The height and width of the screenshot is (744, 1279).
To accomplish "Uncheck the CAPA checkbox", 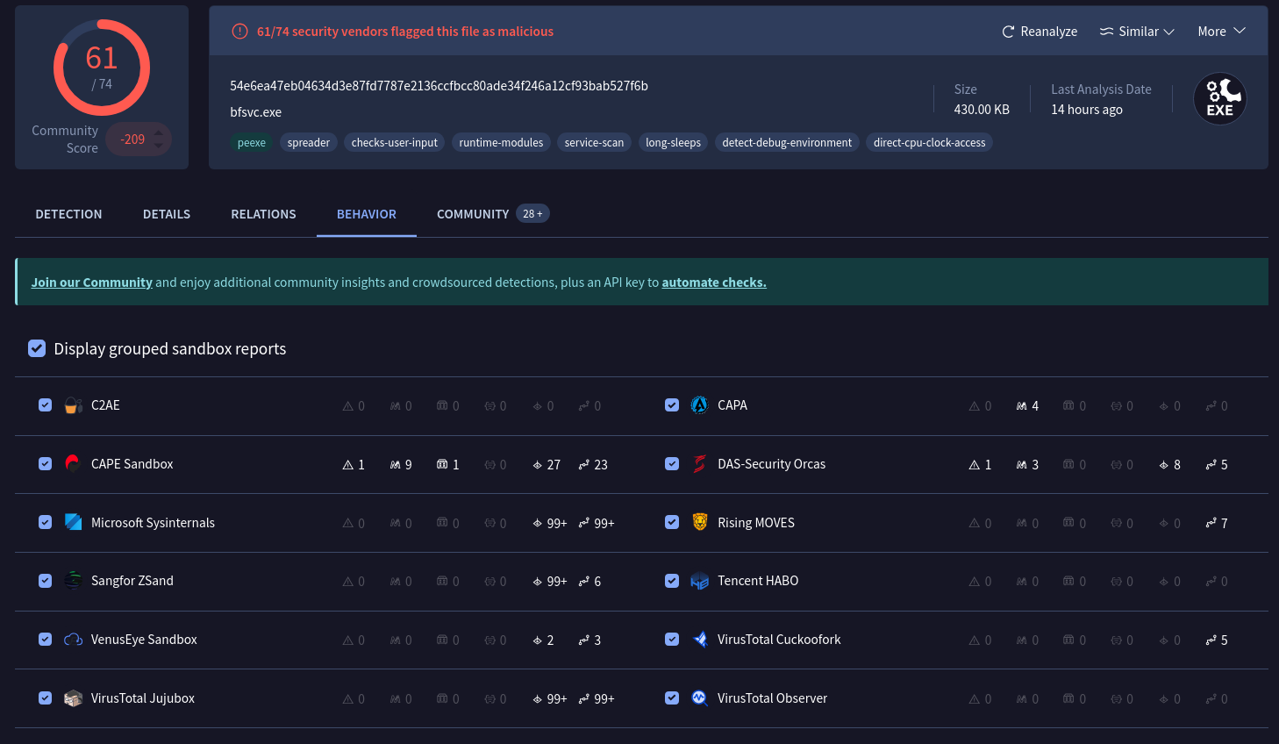I will point(672,405).
